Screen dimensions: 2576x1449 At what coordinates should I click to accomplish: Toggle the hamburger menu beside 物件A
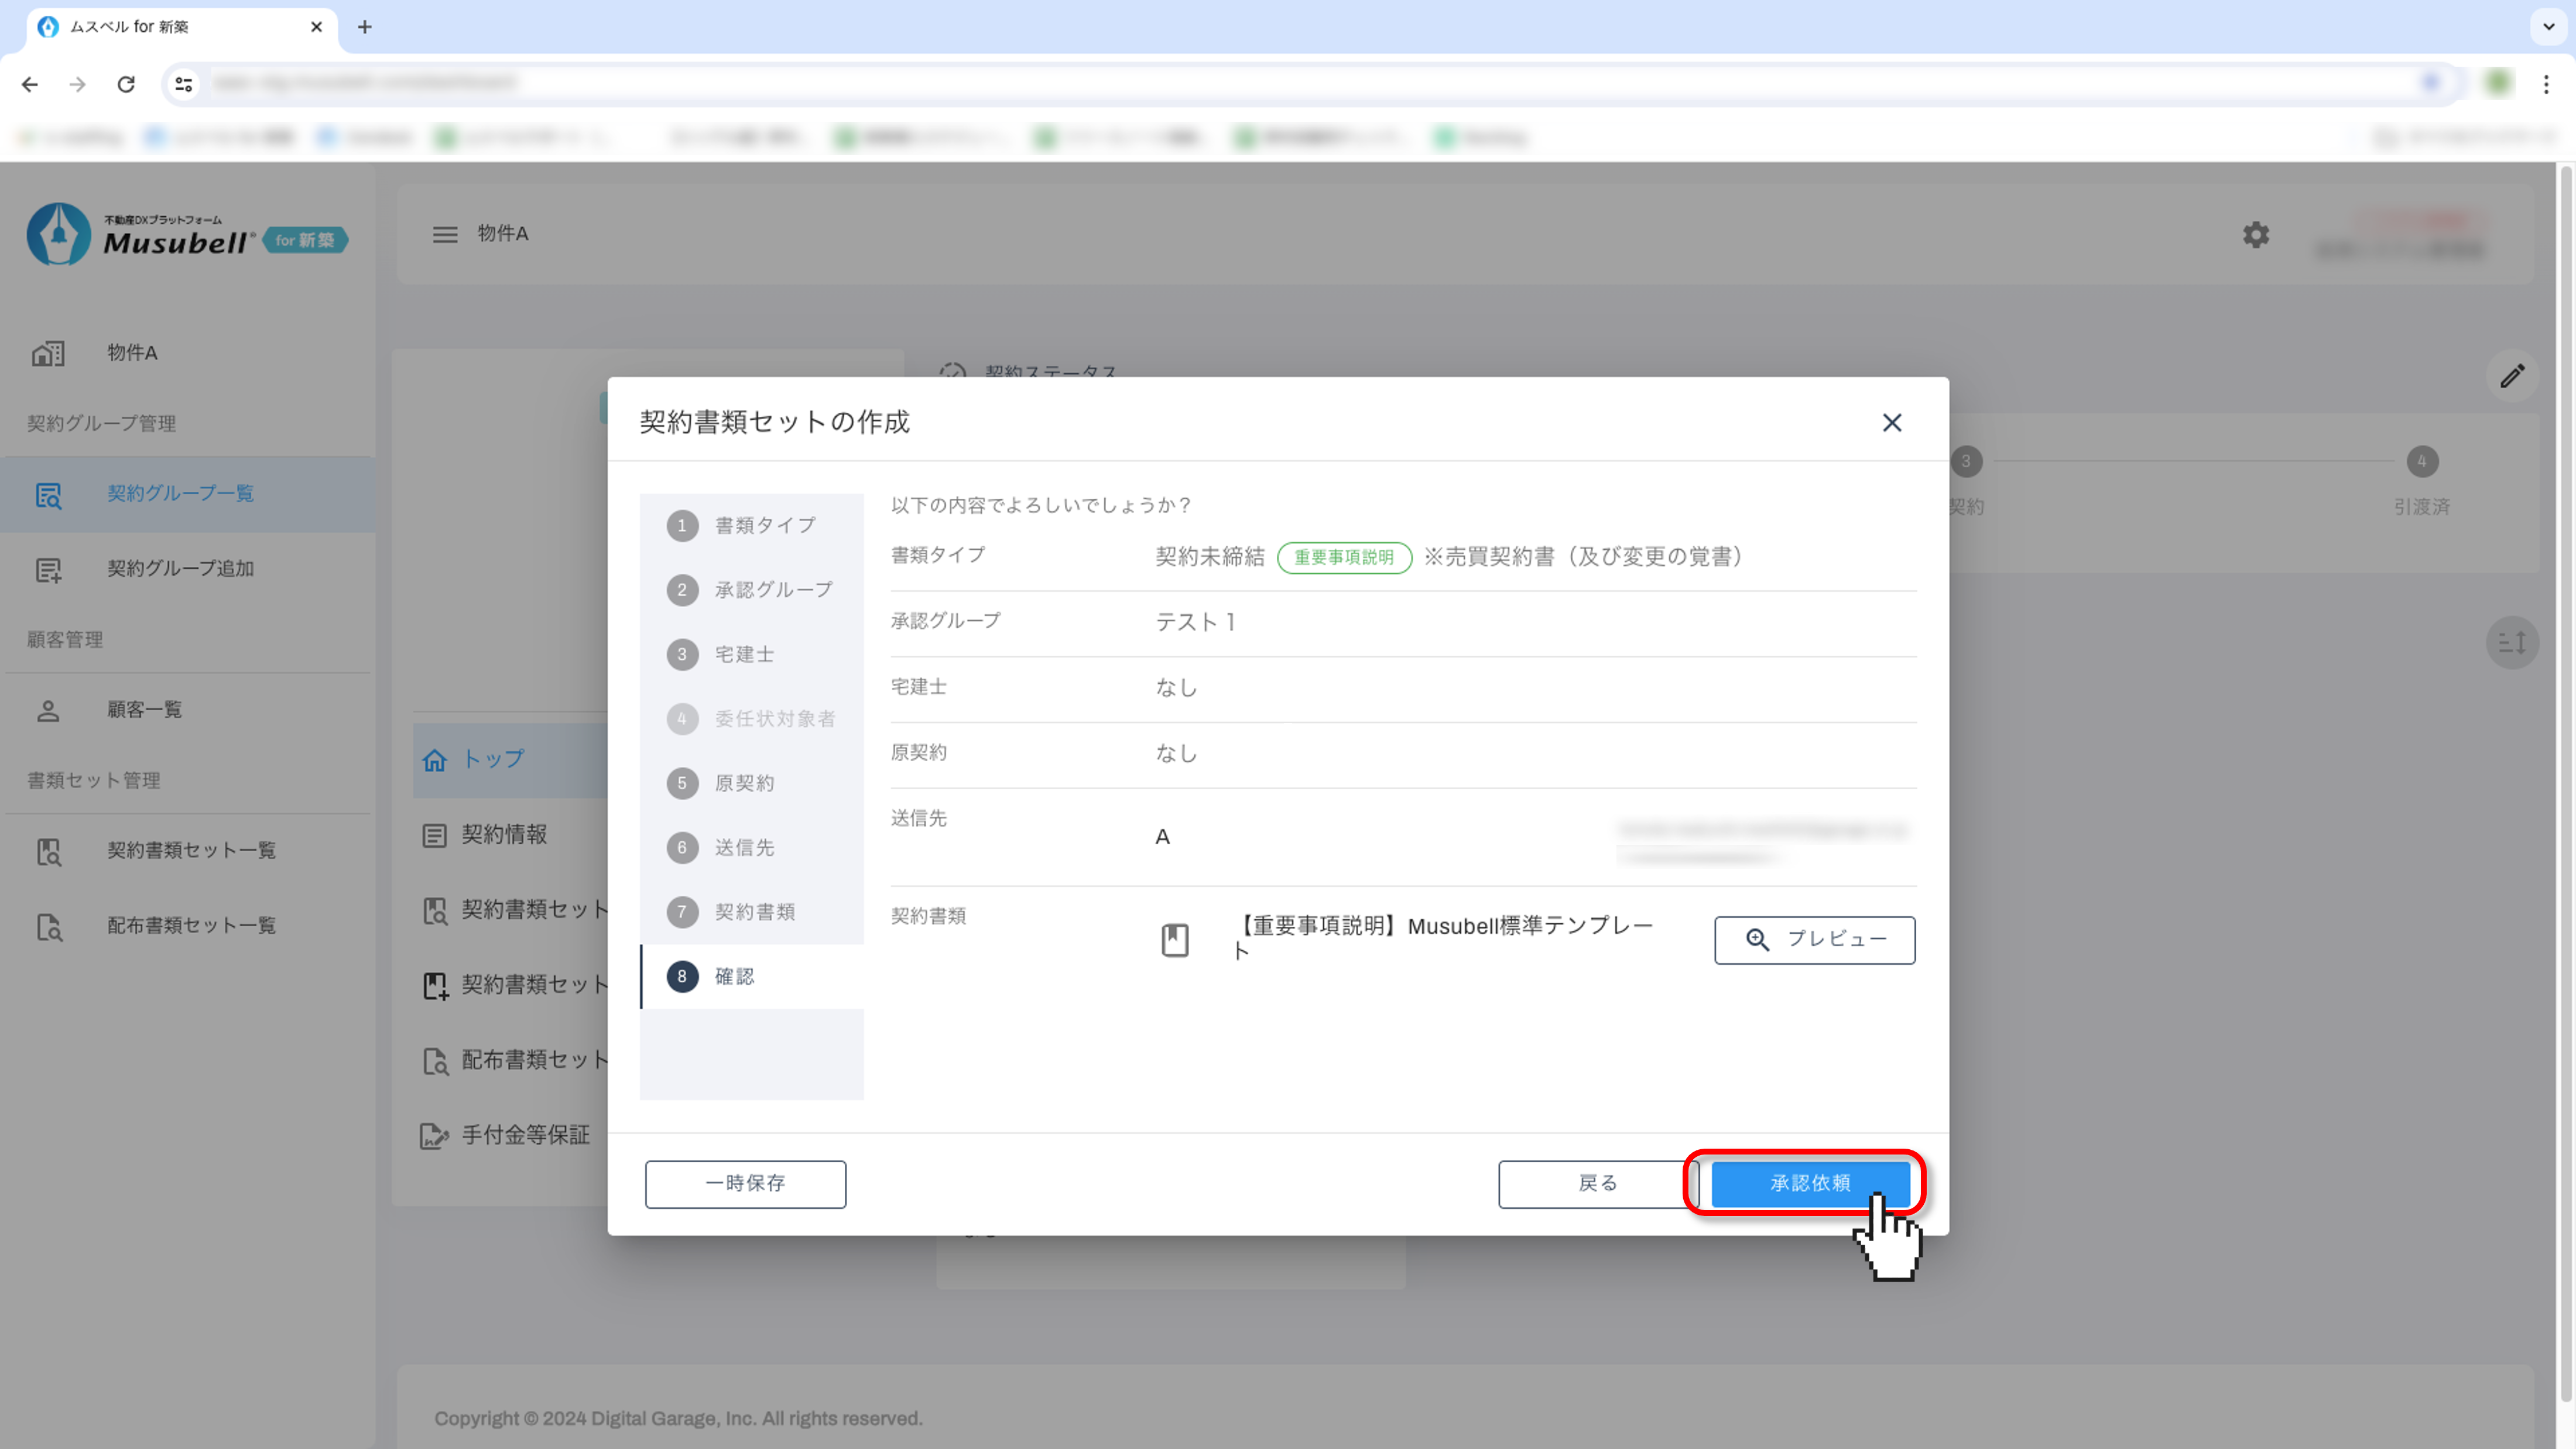[445, 234]
